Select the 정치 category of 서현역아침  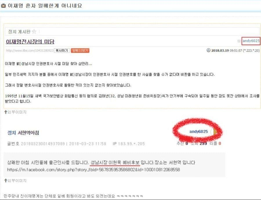click(12, 133)
